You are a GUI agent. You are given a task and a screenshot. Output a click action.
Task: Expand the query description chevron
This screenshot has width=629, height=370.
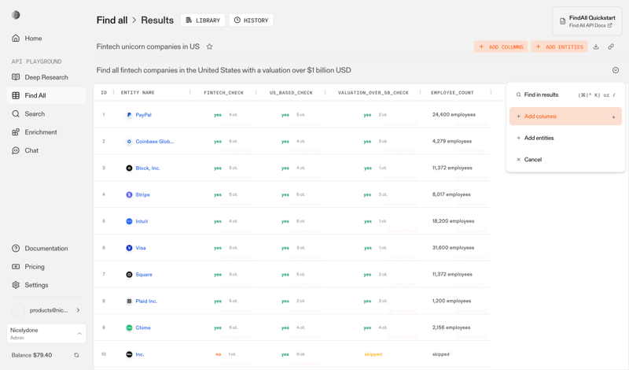click(x=616, y=70)
